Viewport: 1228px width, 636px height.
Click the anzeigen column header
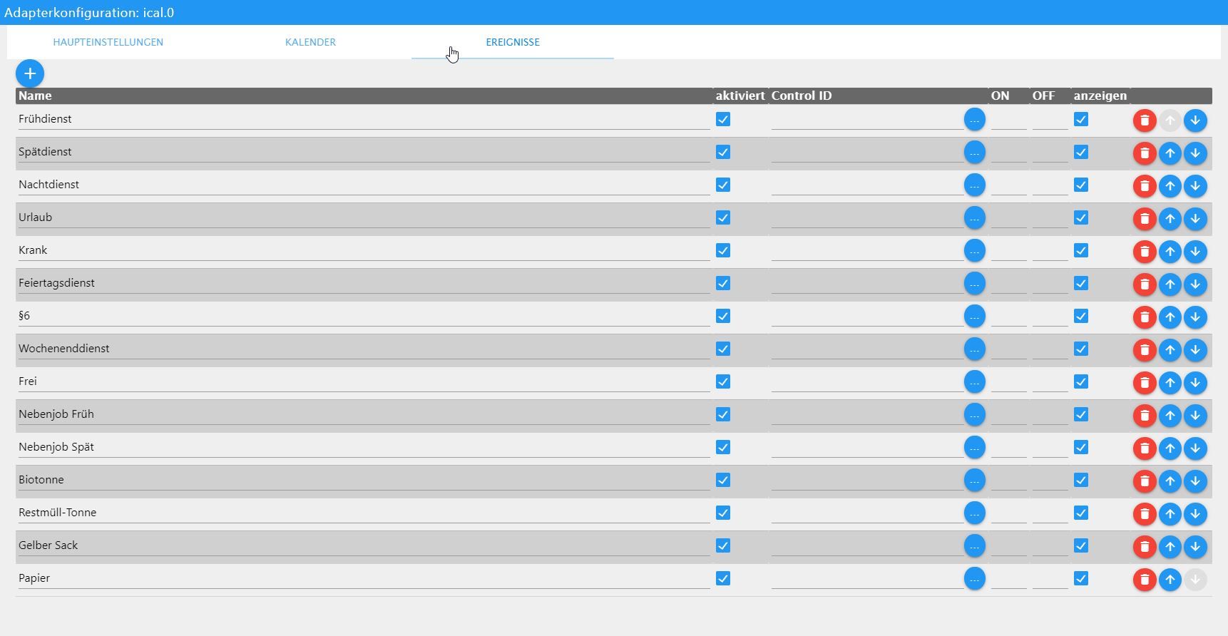tap(1100, 96)
